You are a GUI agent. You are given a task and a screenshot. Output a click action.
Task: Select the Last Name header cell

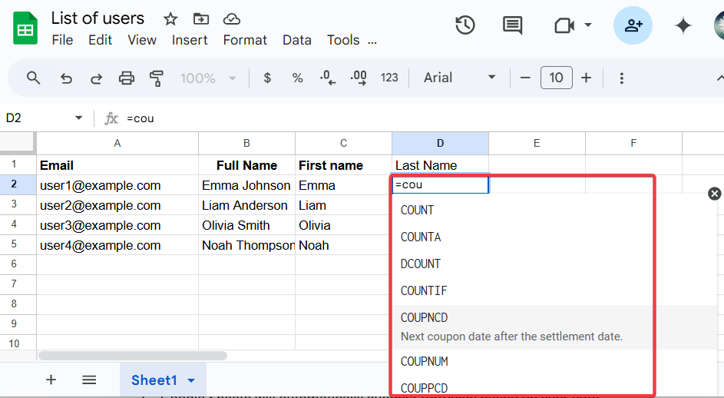tap(440, 165)
